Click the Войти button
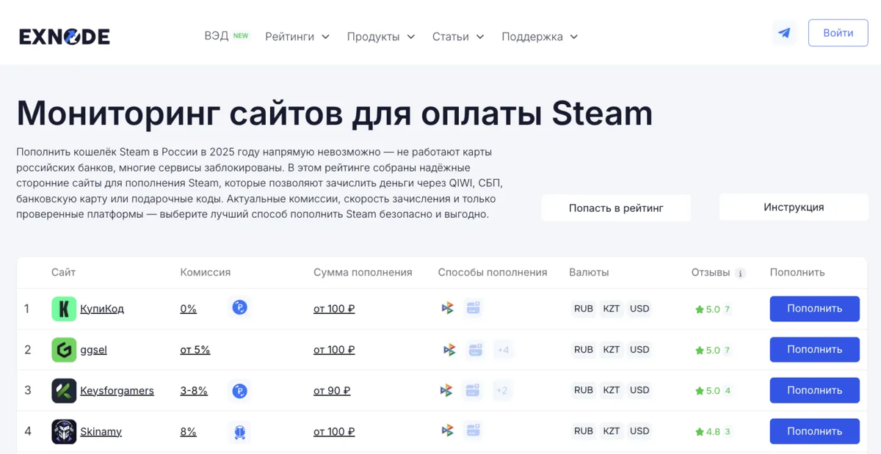This screenshot has height=454, width=881. (838, 33)
